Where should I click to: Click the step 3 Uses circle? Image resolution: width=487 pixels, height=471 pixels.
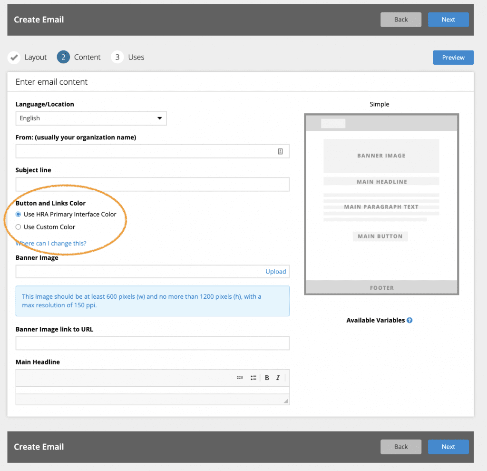pos(117,57)
